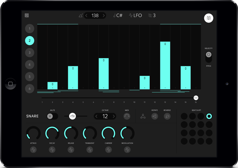This screenshot has height=168, width=238.
Task: Click the Relase knob
Action: (71, 133)
